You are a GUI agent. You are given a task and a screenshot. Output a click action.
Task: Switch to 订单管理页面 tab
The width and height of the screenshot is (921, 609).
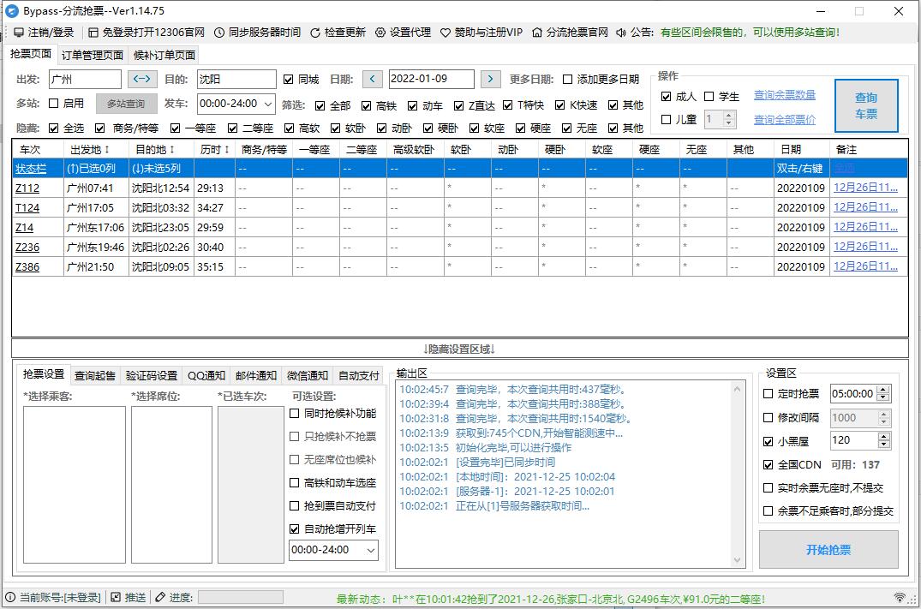(93, 55)
